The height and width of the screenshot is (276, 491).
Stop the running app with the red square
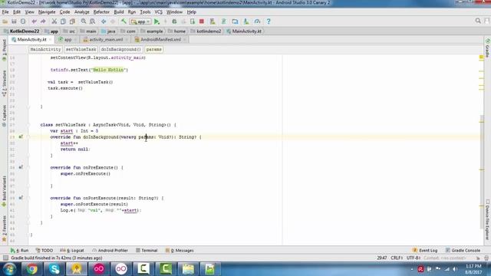coord(202,21)
